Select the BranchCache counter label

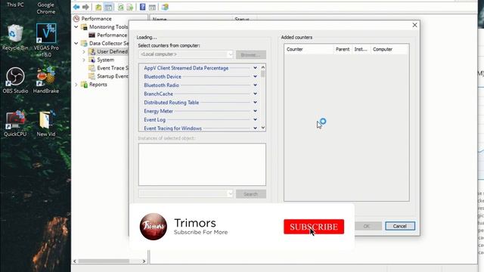[158, 94]
